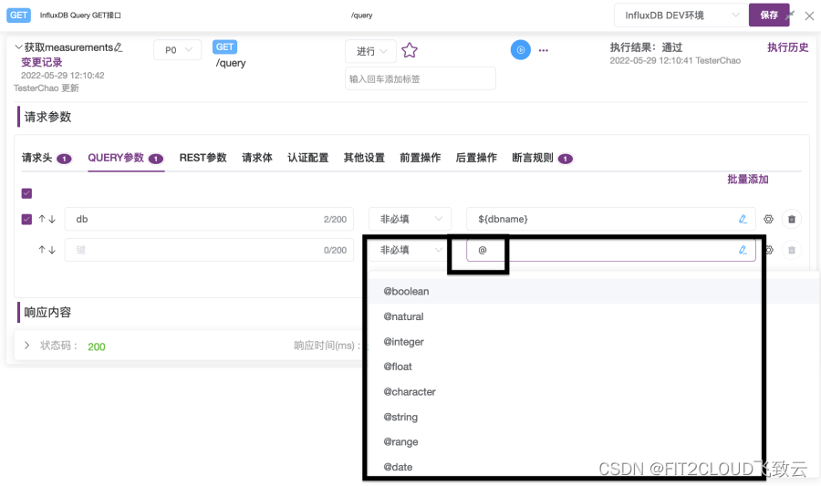Open the 进行 status dropdown

click(x=370, y=51)
